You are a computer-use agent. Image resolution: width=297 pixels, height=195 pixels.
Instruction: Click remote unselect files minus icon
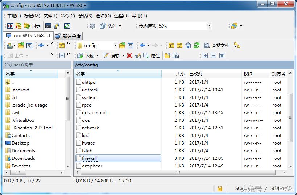[214, 55]
